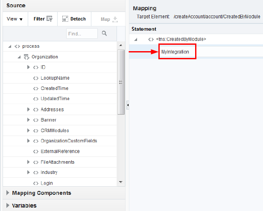Screen dimensions: 263x211
Task: Click the Industry element icon
Action: 36,173
